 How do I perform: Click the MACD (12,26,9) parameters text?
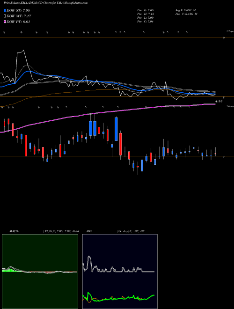pyautogui.click(x=61, y=231)
